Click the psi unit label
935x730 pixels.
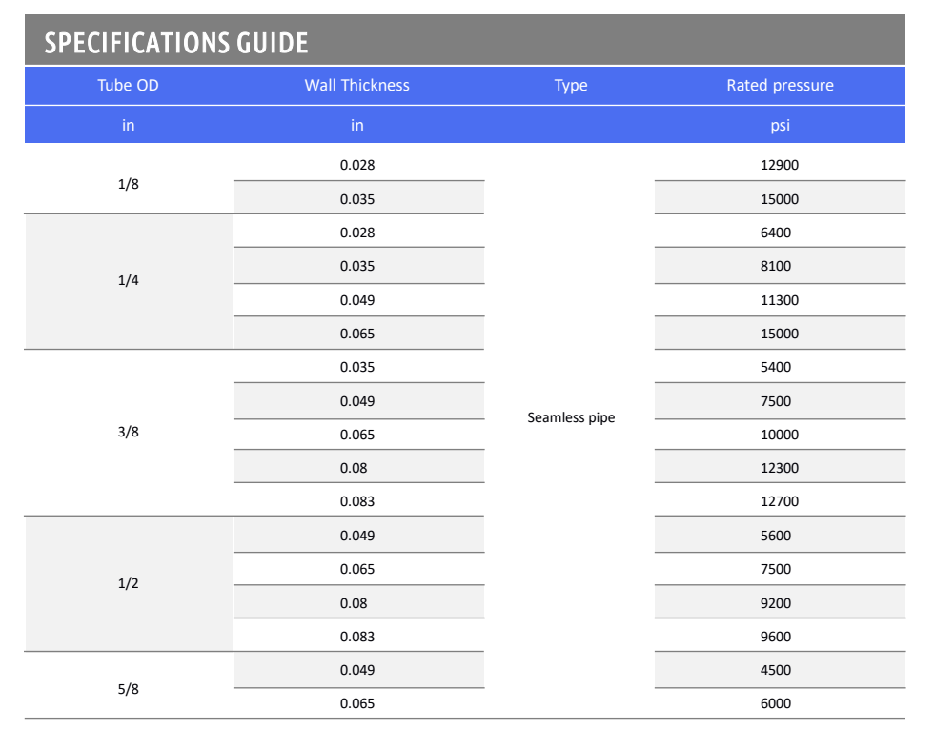780,125
